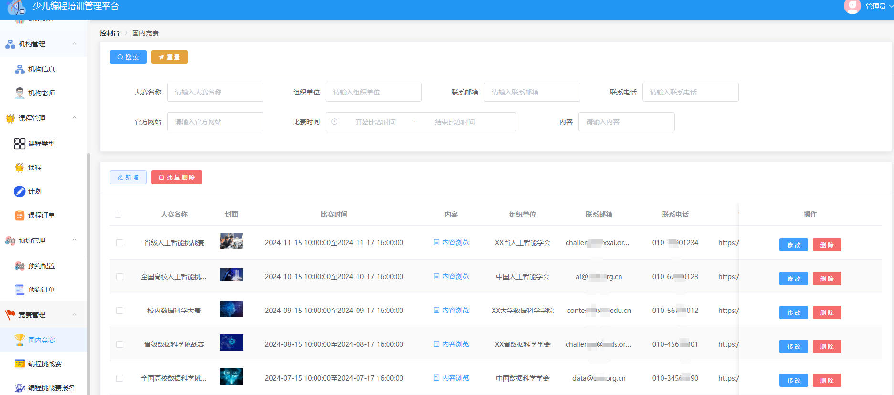This screenshot has height=395, width=894.
Task: Click the 预约管理 sidebar icon
Action: point(10,240)
